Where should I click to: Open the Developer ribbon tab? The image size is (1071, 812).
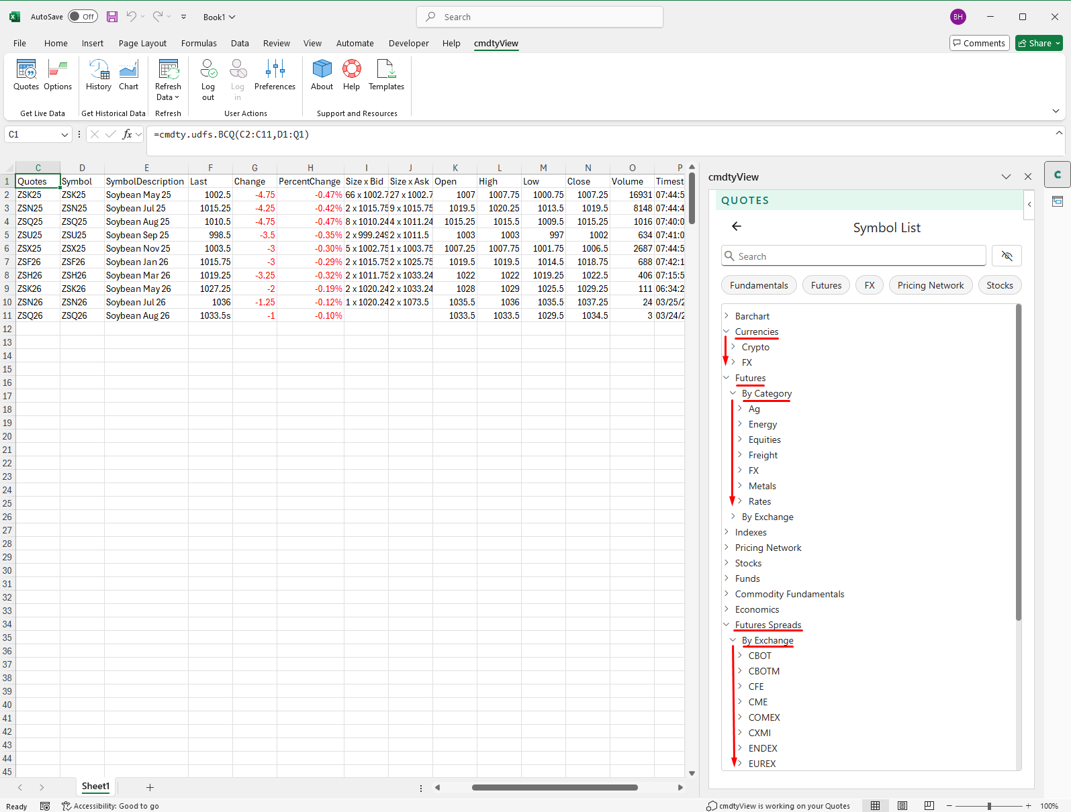pos(408,43)
